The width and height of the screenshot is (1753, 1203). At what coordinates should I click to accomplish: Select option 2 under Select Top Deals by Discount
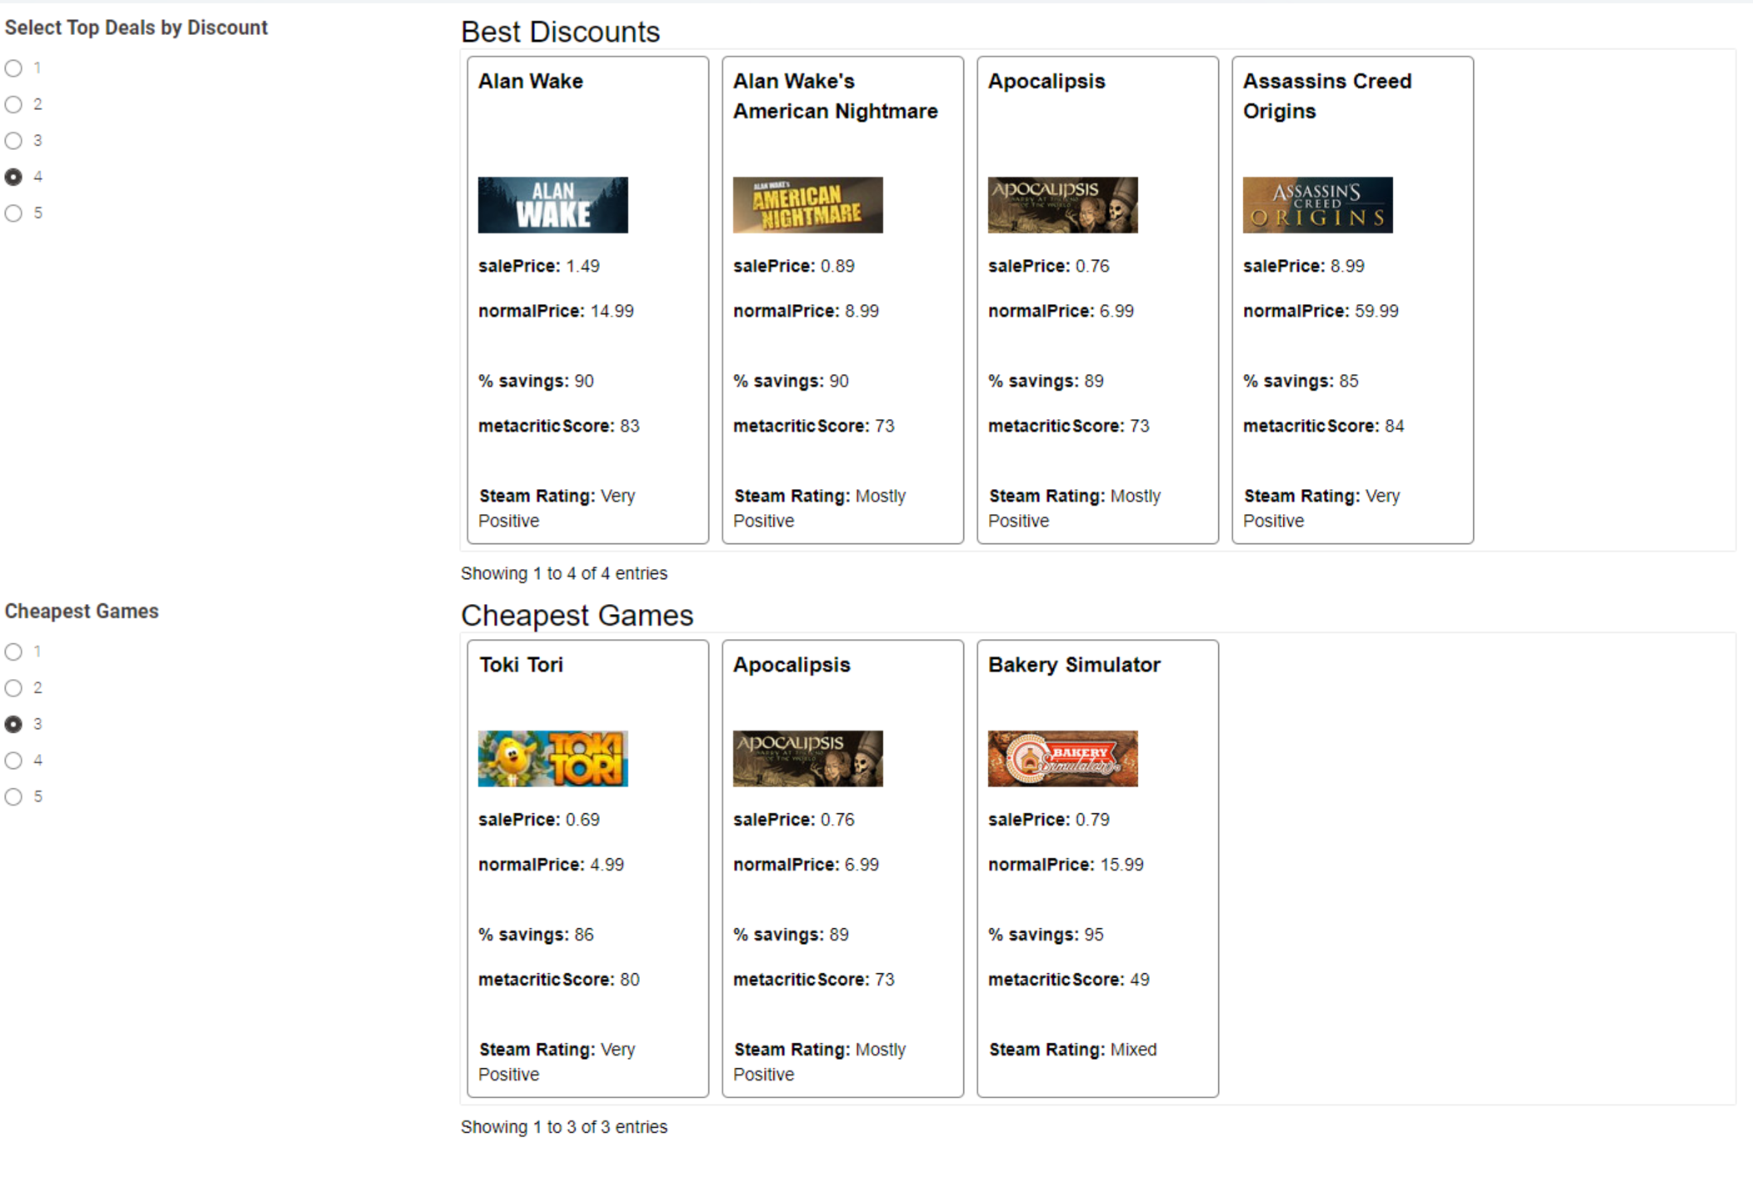click(x=13, y=104)
